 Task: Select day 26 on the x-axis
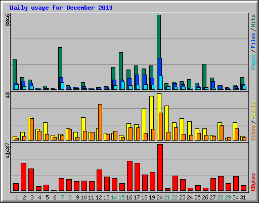pyautogui.click(x=205, y=197)
